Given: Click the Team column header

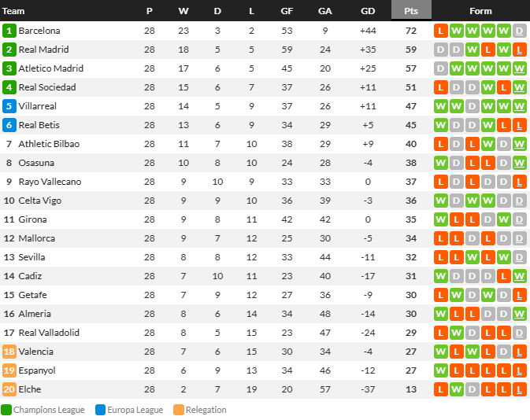Looking at the screenshot, I should point(13,11).
